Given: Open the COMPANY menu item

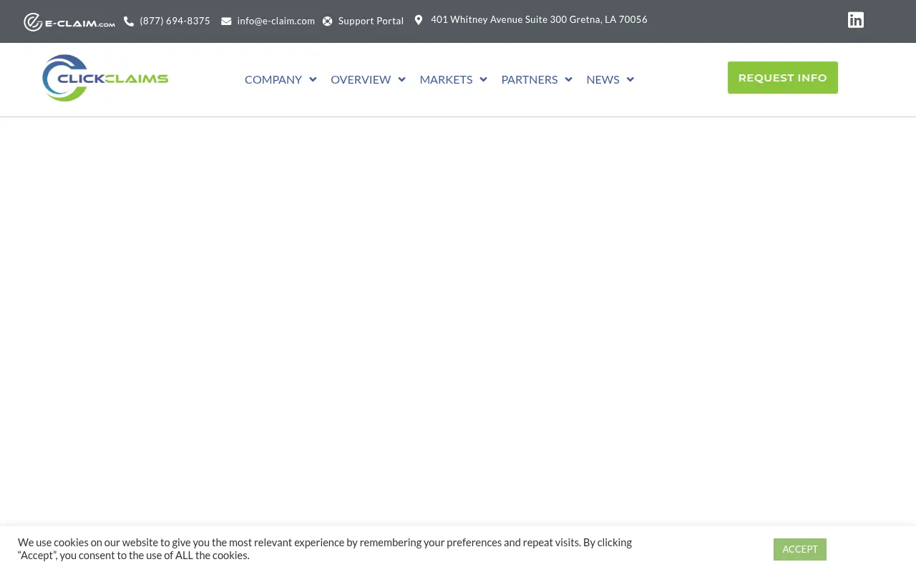Looking at the screenshot, I should (x=273, y=79).
